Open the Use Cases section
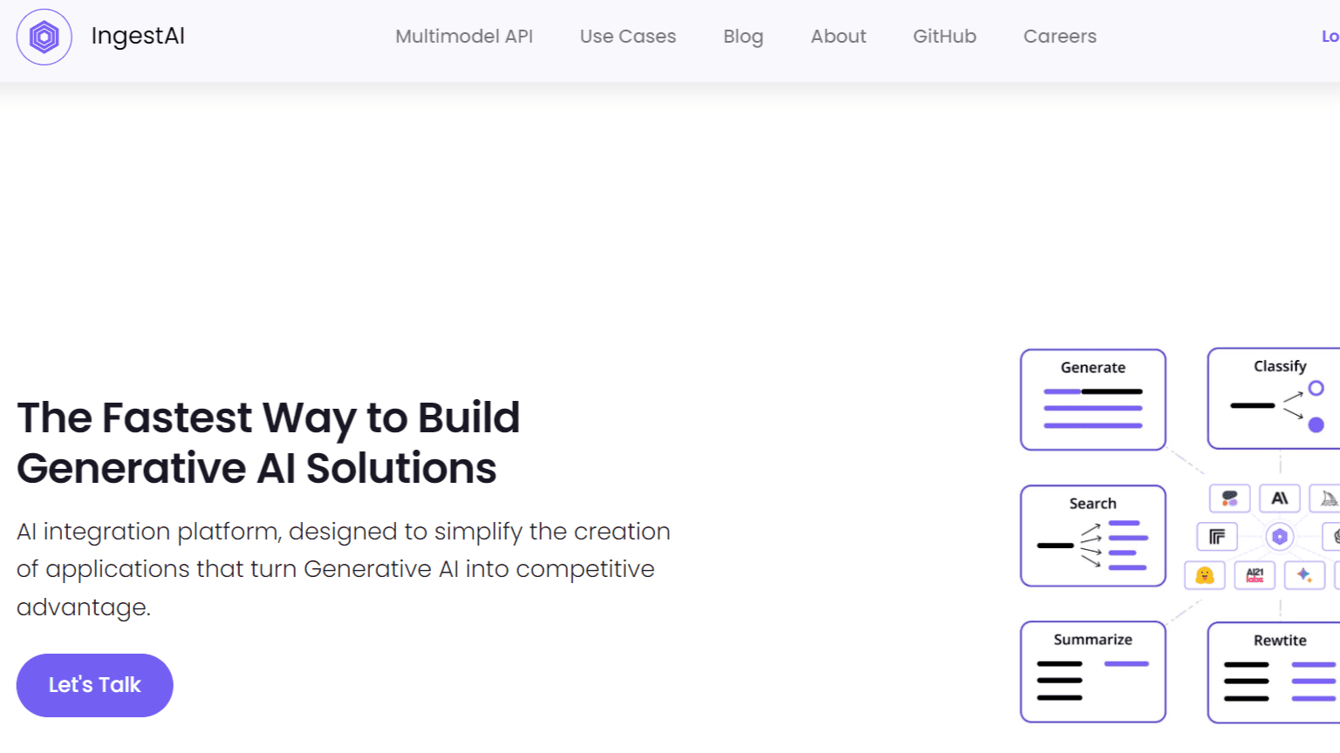The width and height of the screenshot is (1340, 753). [627, 37]
